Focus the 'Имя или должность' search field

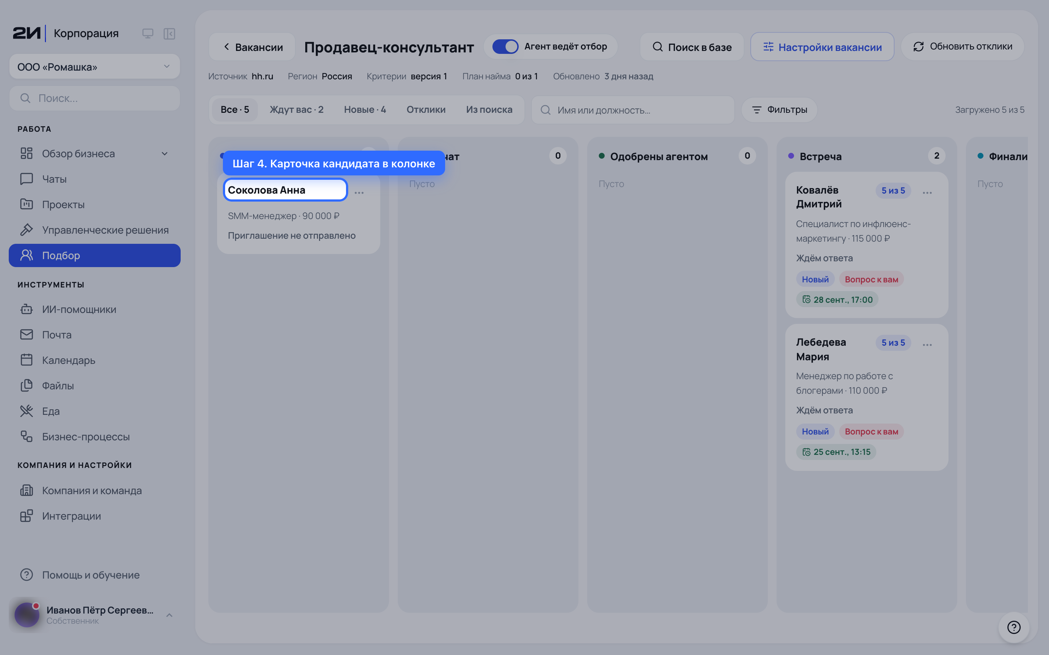pos(633,110)
